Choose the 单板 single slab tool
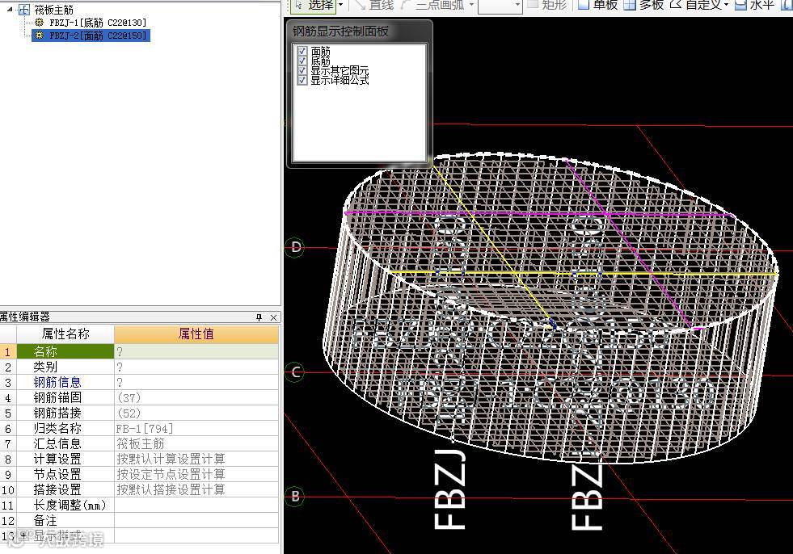793x554 pixels. pos(597,5)
